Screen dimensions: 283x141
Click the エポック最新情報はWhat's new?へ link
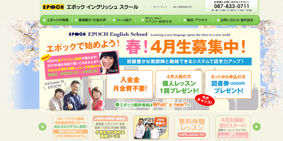pyautogui.click(x=153, y=105)
